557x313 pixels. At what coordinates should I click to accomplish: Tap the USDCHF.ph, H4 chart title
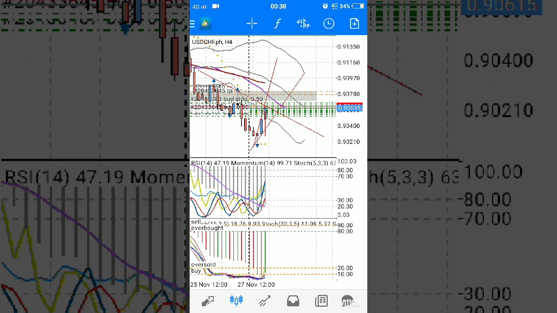tap(212, 42)
